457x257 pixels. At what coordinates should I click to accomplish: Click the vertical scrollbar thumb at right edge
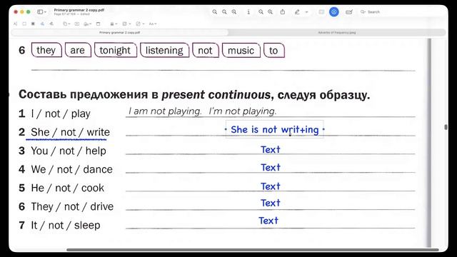pyautogui.click(x=446, y=127)
